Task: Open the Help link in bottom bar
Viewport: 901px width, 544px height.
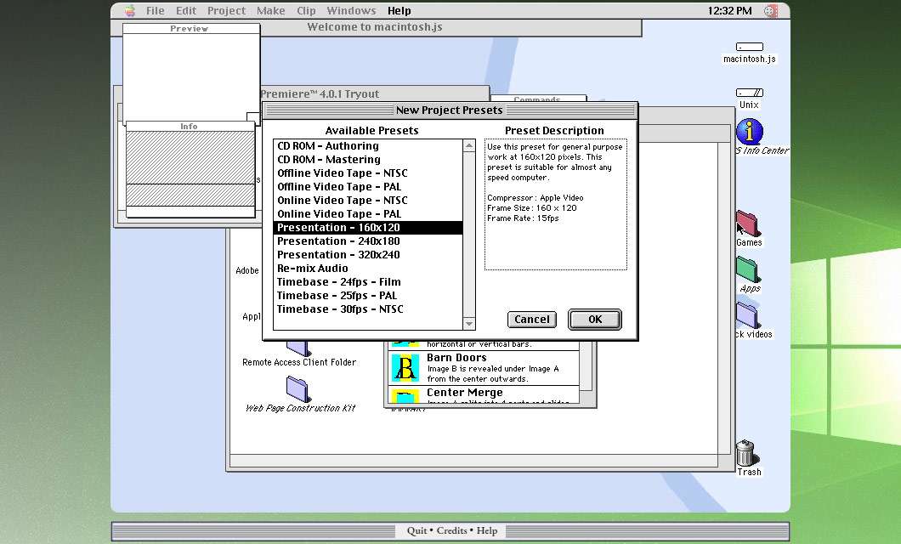Action: pyautogui.click(x=487, y=530)
